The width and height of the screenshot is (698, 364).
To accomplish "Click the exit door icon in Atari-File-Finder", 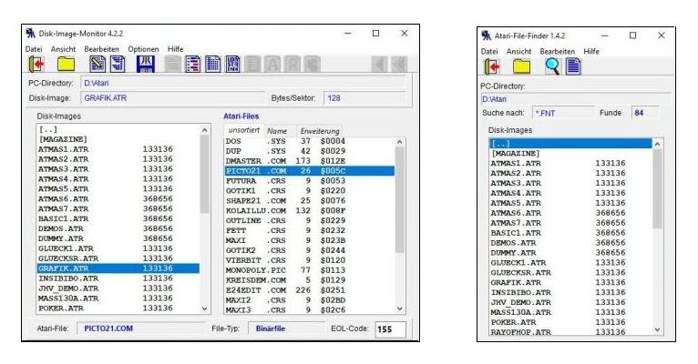I will pyautogui.click(x=491, y=66).
